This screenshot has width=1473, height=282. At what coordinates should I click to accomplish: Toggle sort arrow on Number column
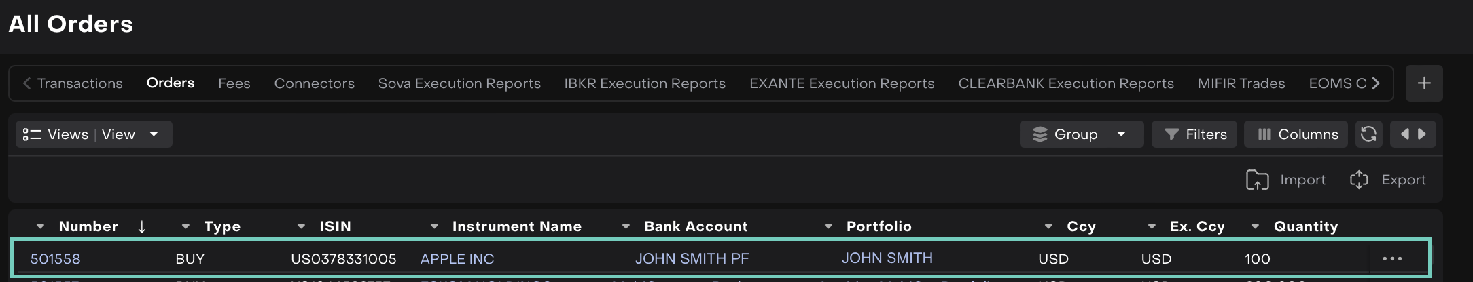pos(141,226)
